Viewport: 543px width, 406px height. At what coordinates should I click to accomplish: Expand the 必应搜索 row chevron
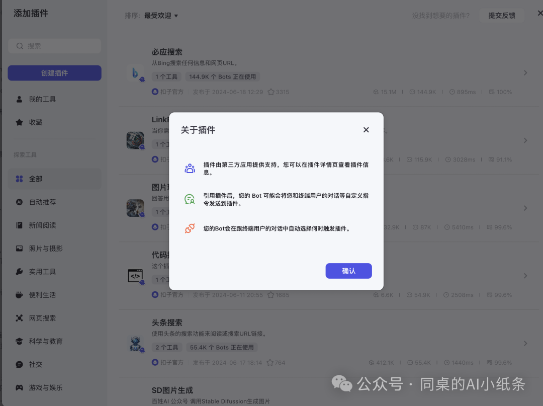click(x=525, y=72)
